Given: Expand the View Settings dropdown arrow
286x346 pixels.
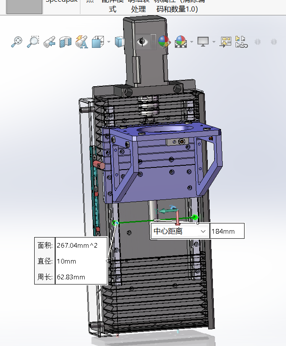Looking at the screenshot, I should (214, 42).
